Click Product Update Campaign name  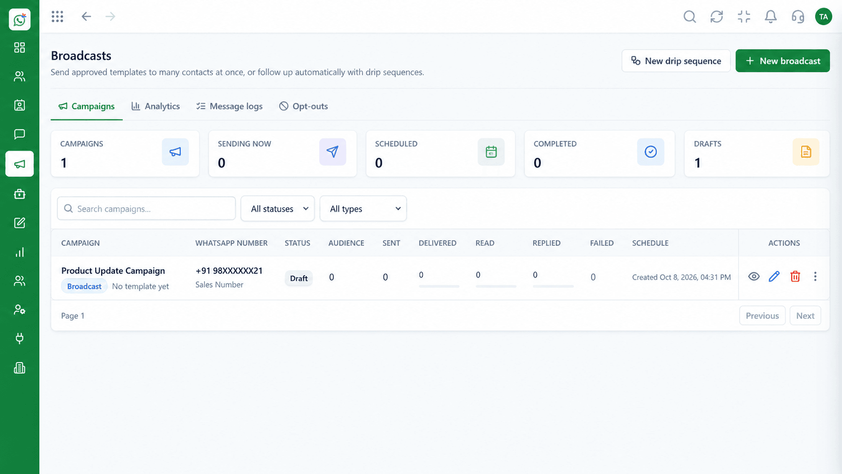pyautogui.click(x=113, y=270)
